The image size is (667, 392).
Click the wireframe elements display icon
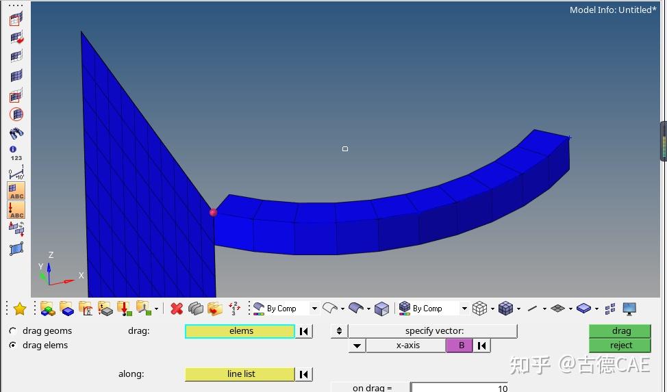click(x=479, y=309)
